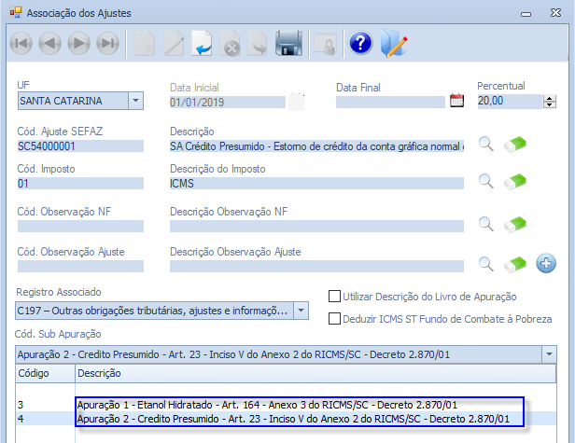Open the Data Final calendar picker
This screenshot has height=443, width=575.
point(456,101)
